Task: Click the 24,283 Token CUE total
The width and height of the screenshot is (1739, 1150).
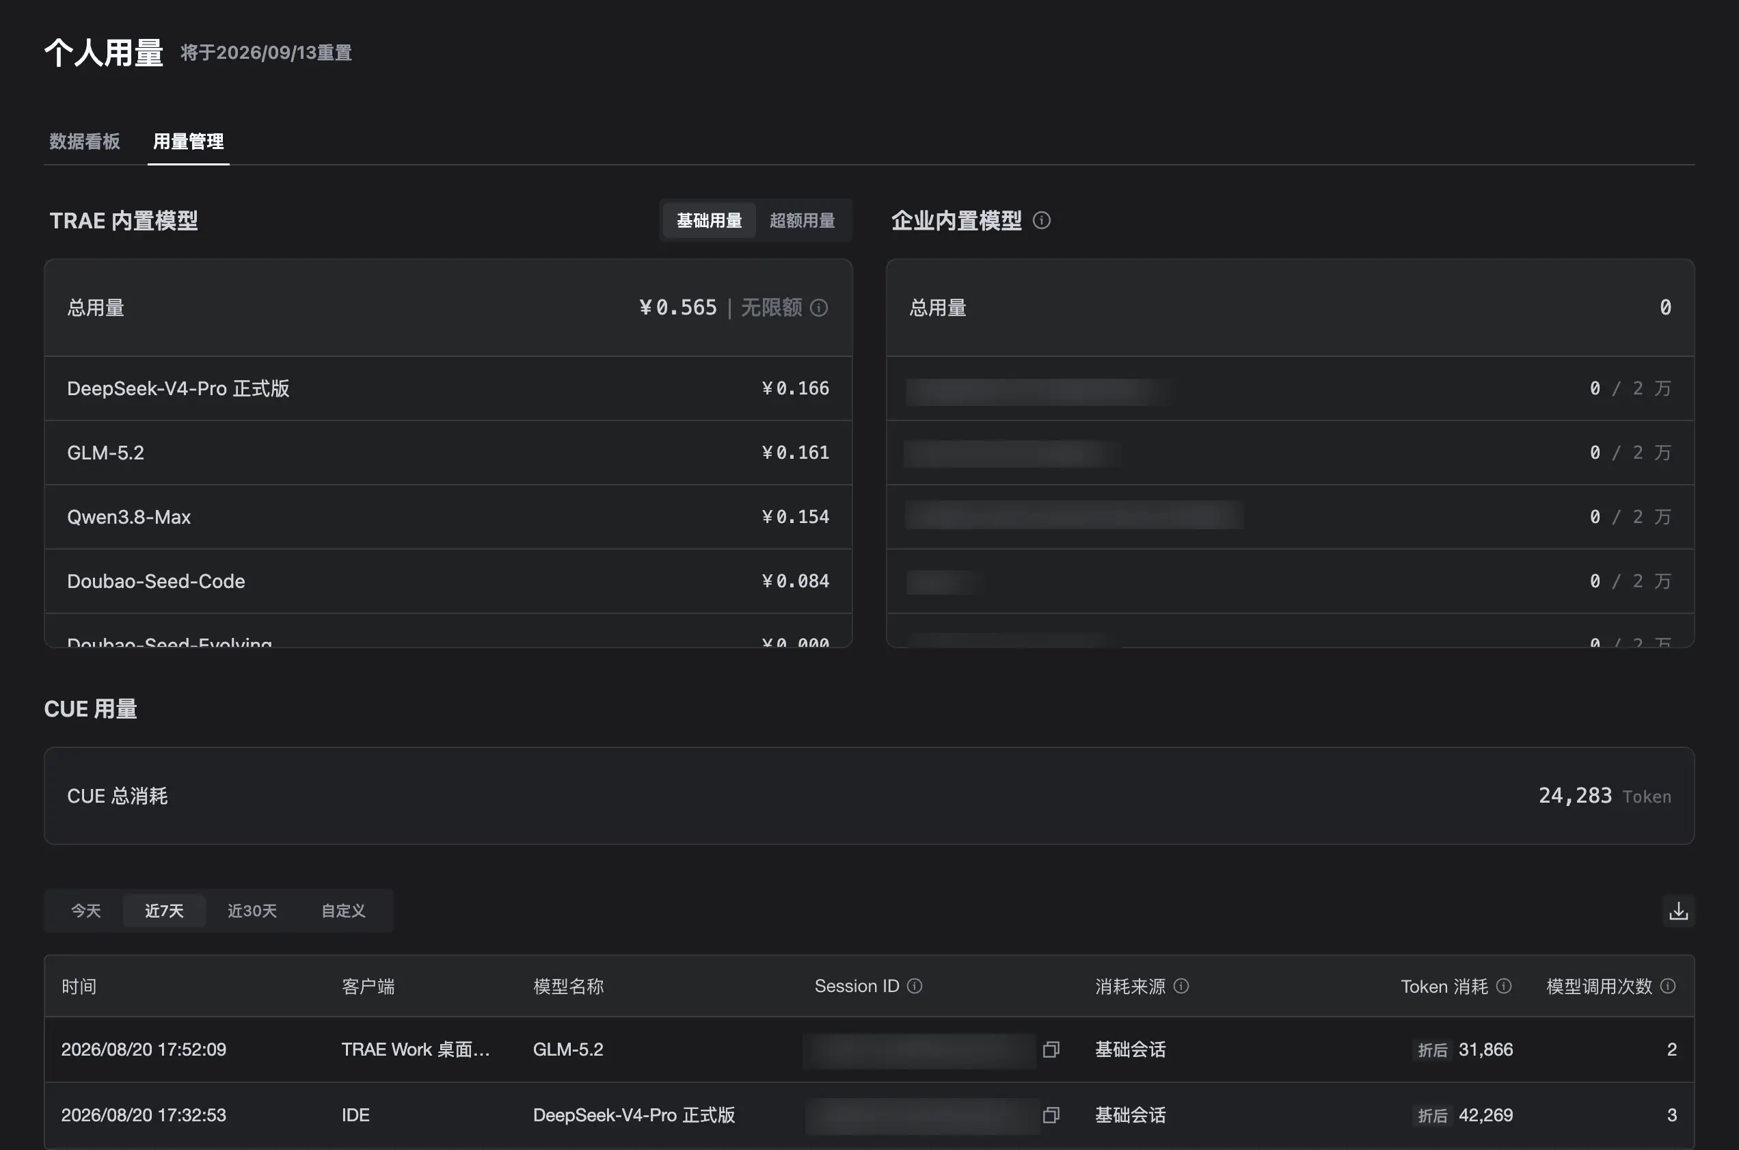Action: click(x=1605, y=796)
